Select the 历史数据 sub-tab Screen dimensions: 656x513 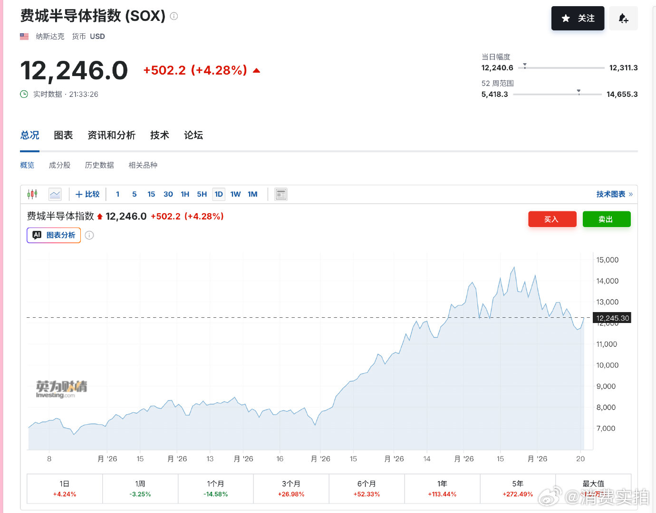pyautogui.click(x=99, y=165)
